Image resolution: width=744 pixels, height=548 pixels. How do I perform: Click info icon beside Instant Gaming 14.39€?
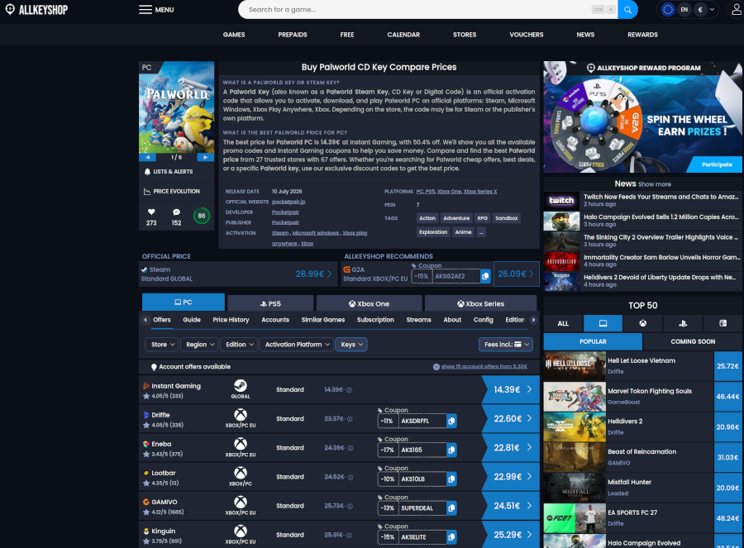click(349, 390)
